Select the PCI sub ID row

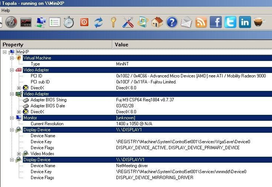click(x=147, y=82)
